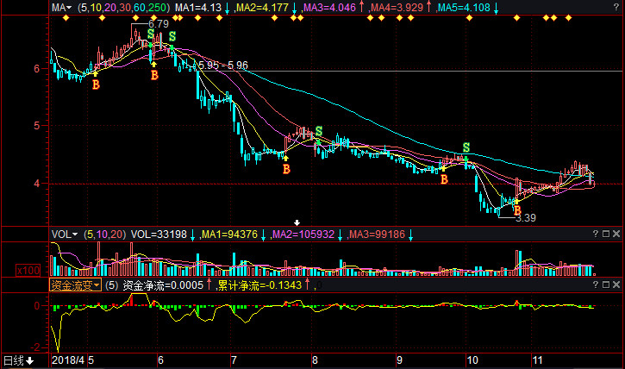Close the VOL sub-panel

616,234
